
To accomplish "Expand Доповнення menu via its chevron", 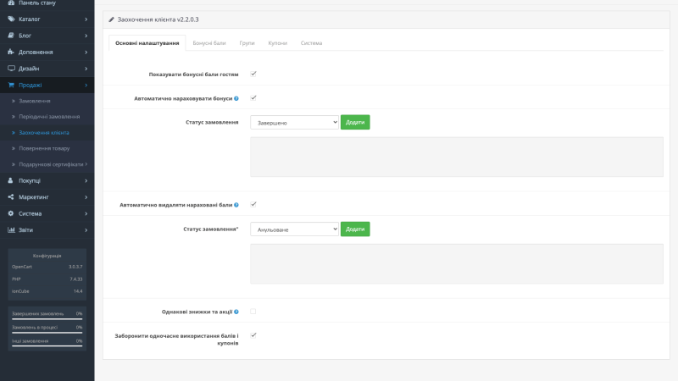I will pos(86,52).
